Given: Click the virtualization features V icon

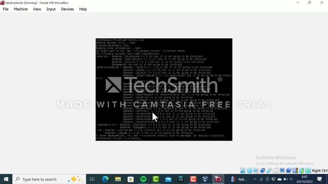Looking at the screenshot, I should 295,170.
